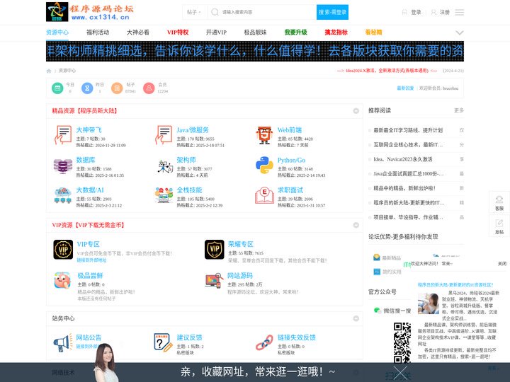Image resolution: width=510 pixels, height=382 pixels.
Task: Click the WeChat QR code image
Action: click(x=402, y=342)
